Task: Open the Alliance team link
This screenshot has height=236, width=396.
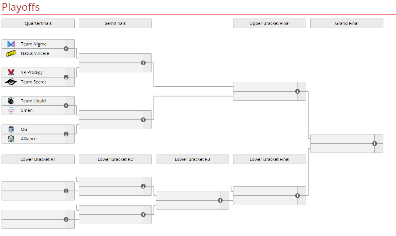Action: tap(28, 139)
